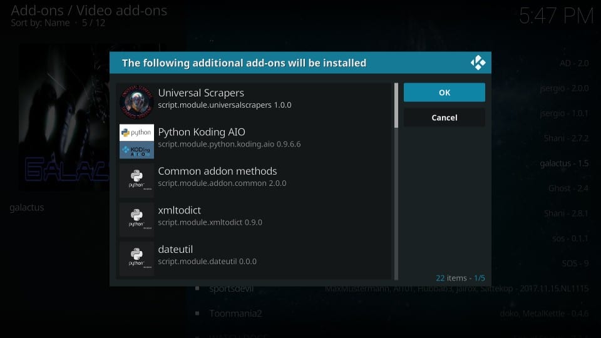Click the galactus - 1.5 background row
The height and width of the screenshot is (338, 601).
(564, 163)
